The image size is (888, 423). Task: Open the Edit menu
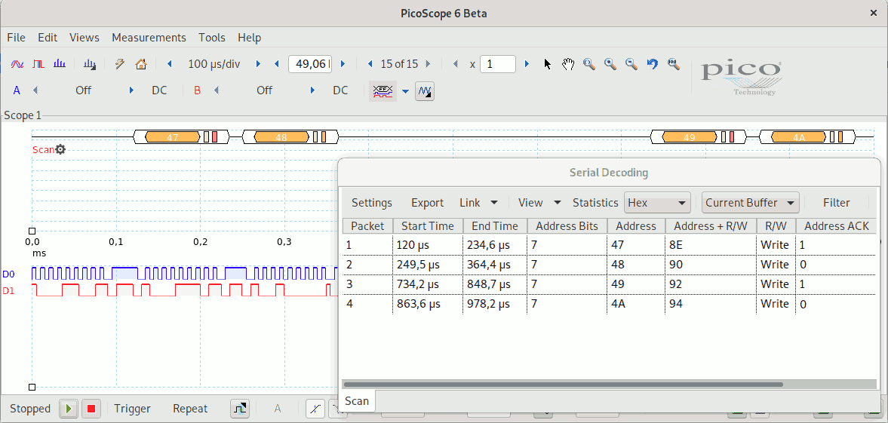point(48,38)
